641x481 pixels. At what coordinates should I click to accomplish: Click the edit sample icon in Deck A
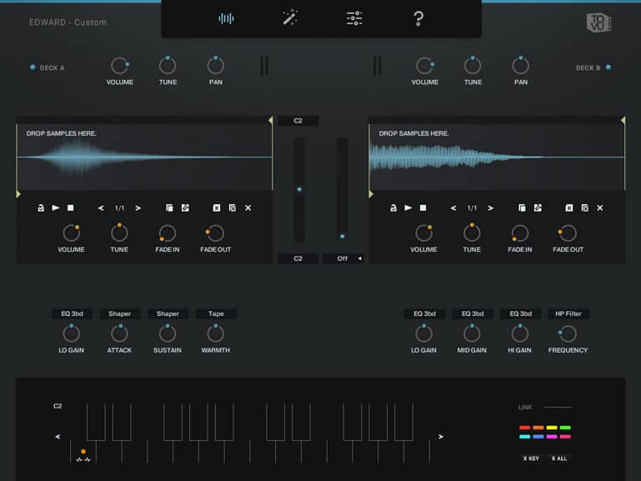185,208
